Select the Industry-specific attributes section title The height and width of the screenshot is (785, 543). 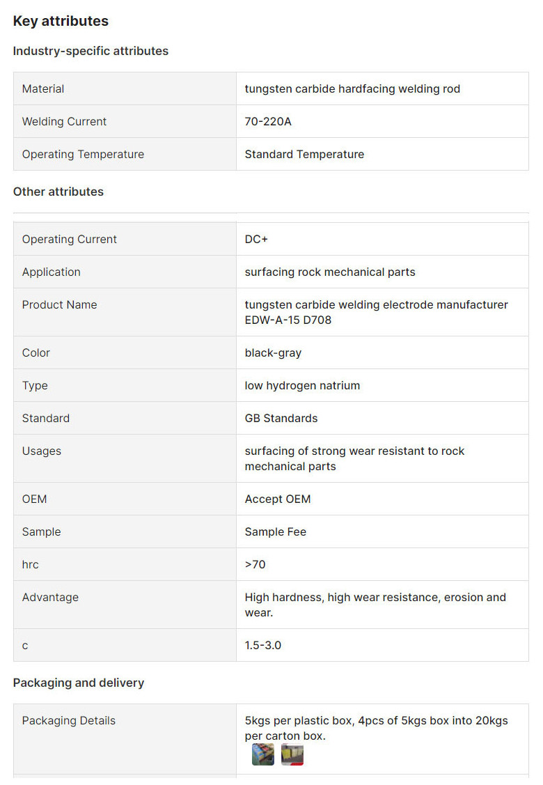[x=90, y=51]
